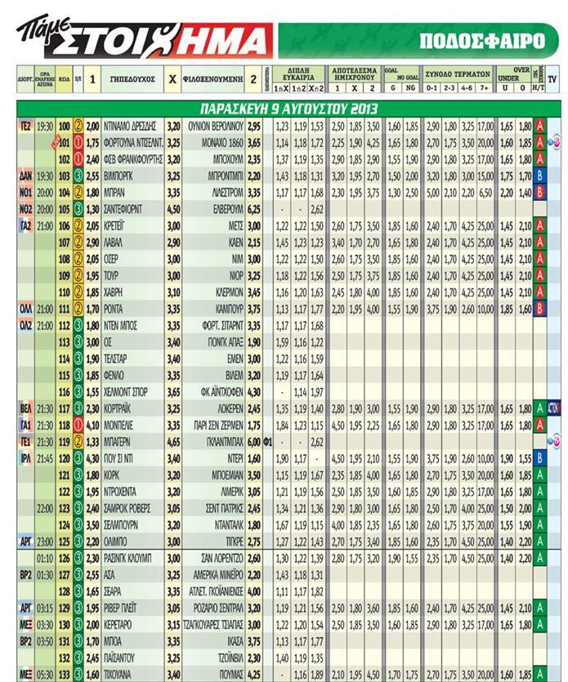Screen dimensions: 568x682
Task: Click the away team name ΠΑΡΙ ΣΕΝ ΖΕΡΜΕΝ
Action: [217, 425]
